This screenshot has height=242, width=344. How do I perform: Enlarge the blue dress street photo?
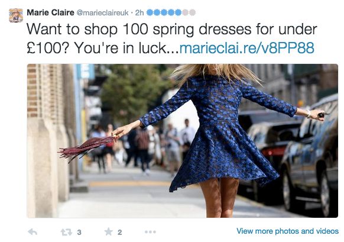(x=182, y=141)
